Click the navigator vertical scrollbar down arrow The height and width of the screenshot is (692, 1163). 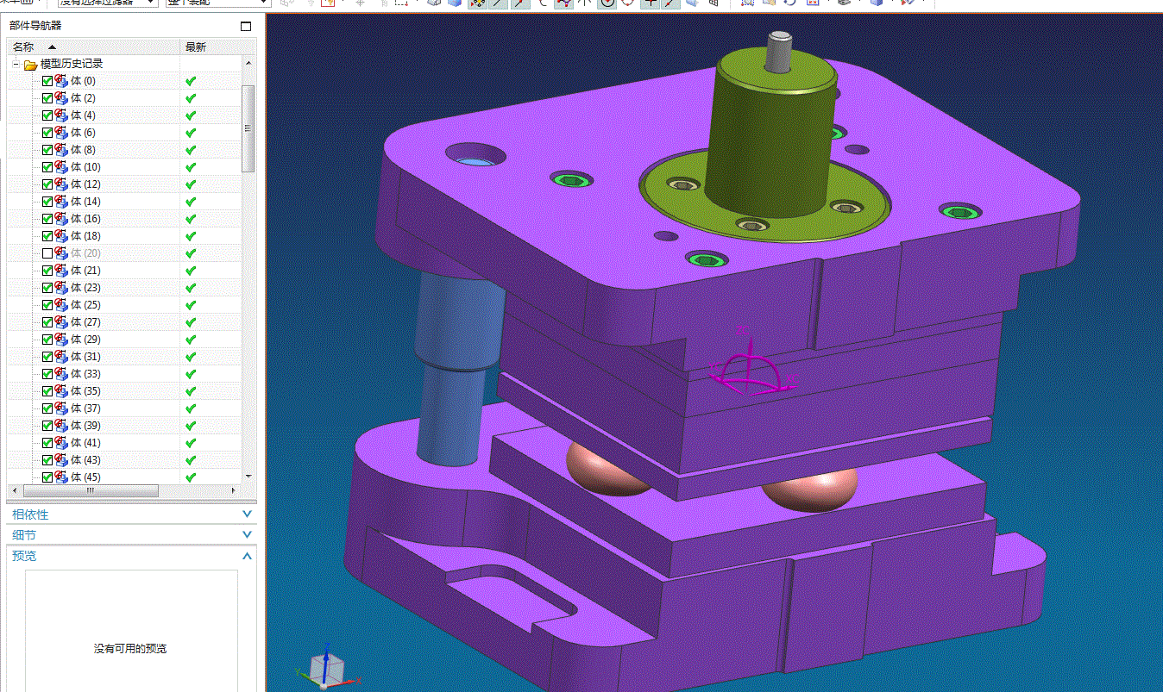pyautogui.click(x=248, y=476)
